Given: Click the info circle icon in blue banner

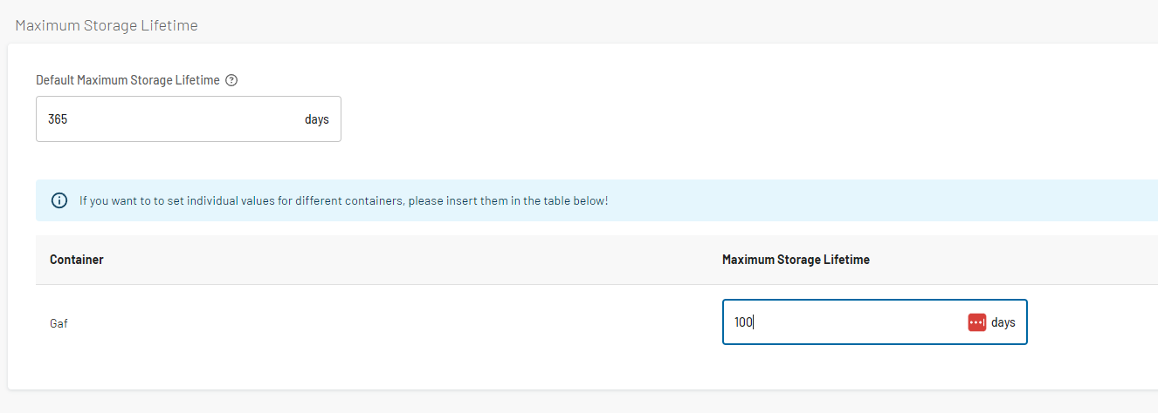Looking at the screenshot, I should click(x=59, y=200).
